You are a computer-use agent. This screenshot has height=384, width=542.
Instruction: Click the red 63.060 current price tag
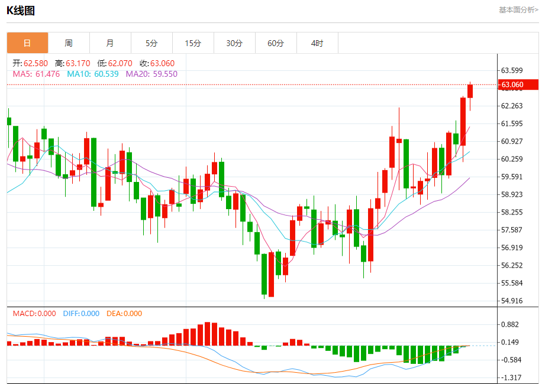pyautogui.click(x=518, y=84)
